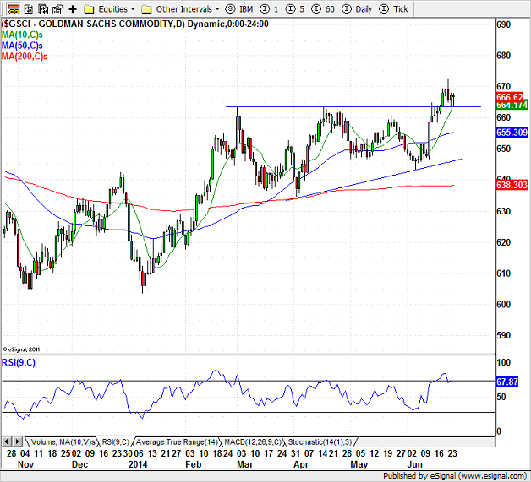Viewport: 531px width, 482px height.
Task: Open the chart properties icon
Action: (x=57, y=9)
